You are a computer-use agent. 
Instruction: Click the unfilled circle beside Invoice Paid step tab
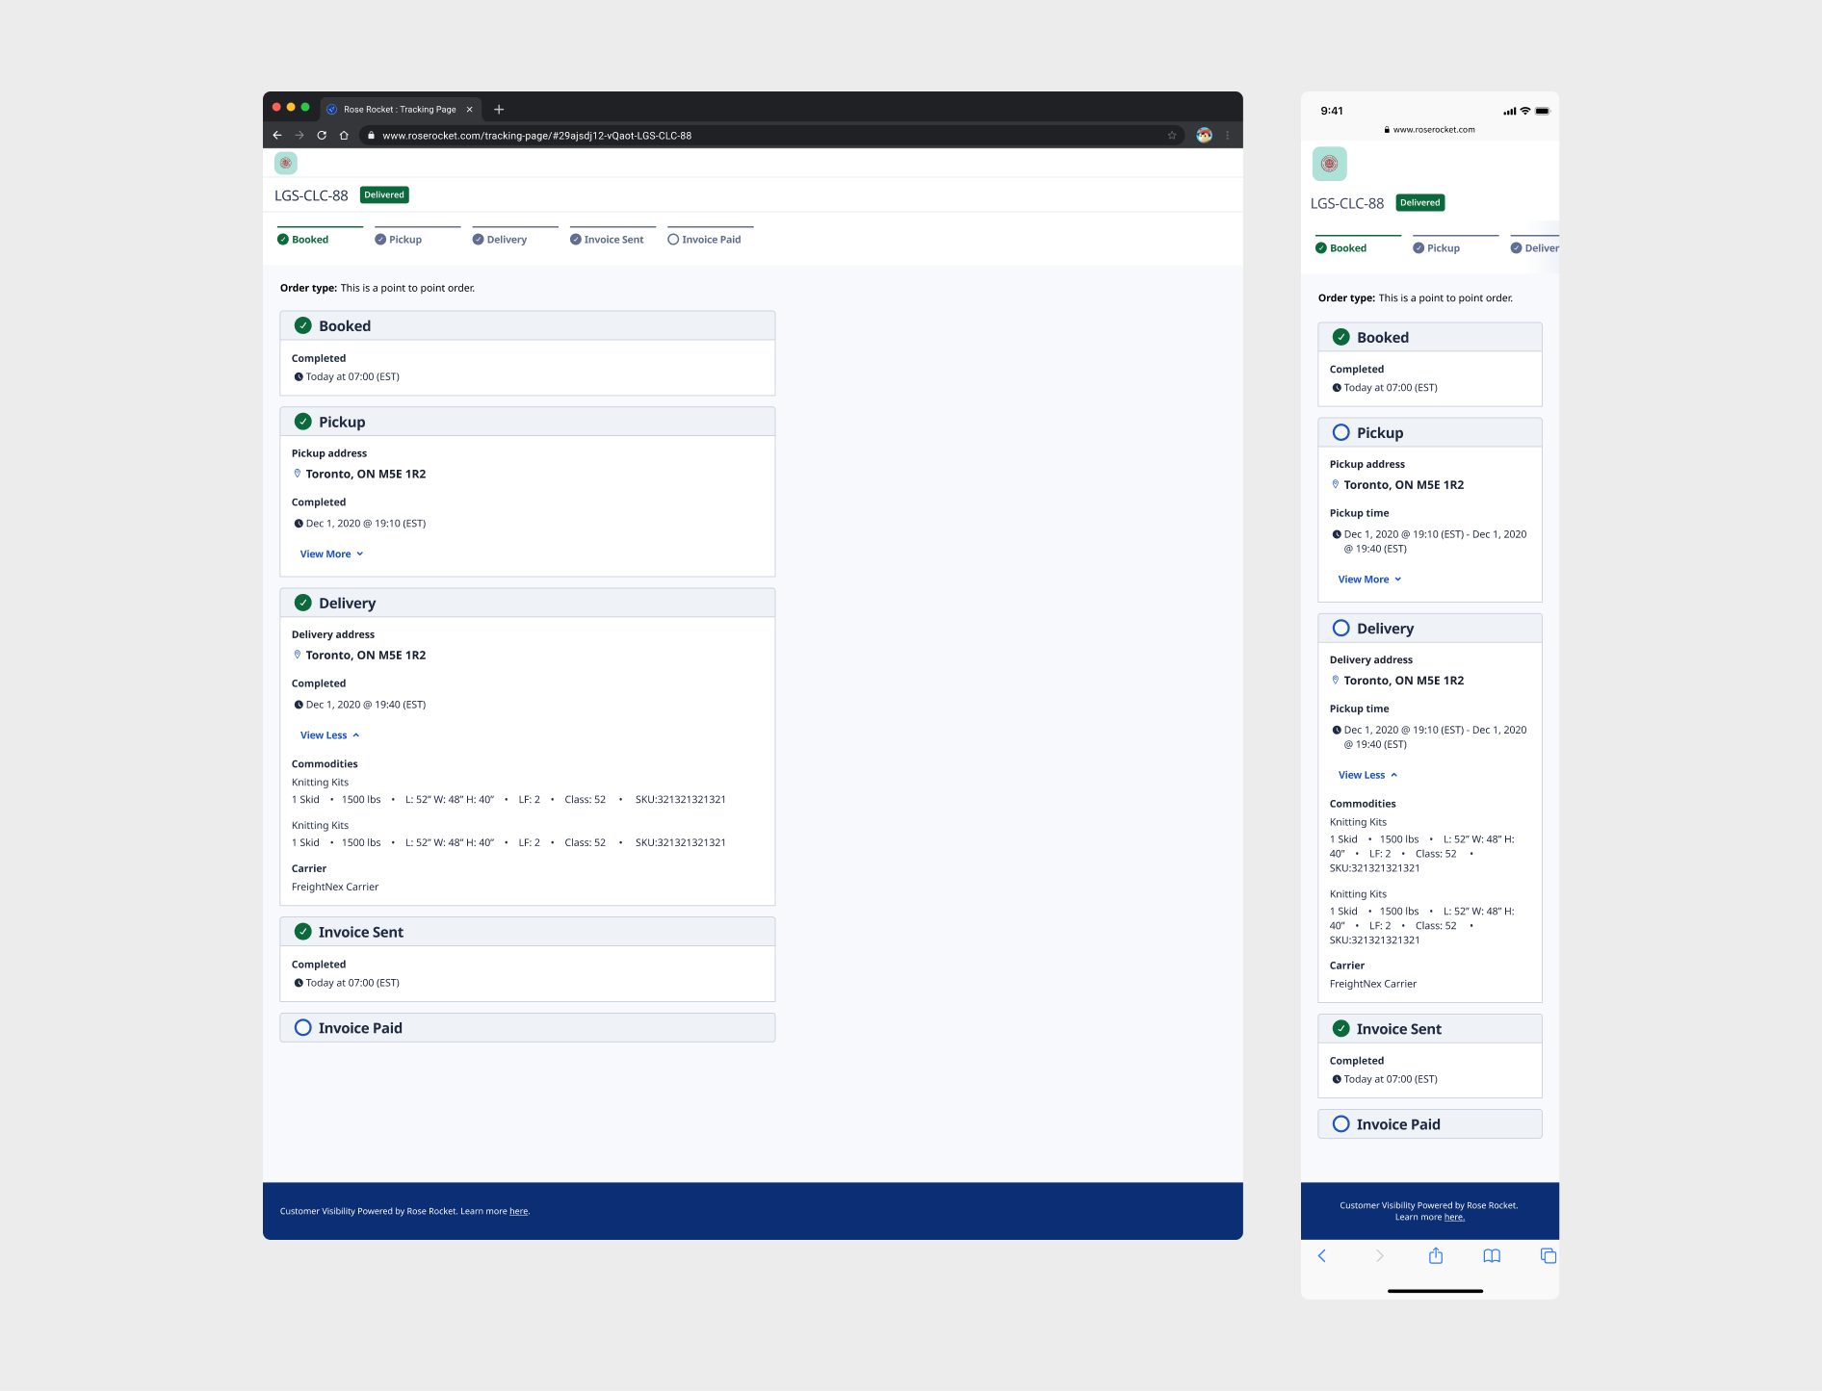(672, 239)
